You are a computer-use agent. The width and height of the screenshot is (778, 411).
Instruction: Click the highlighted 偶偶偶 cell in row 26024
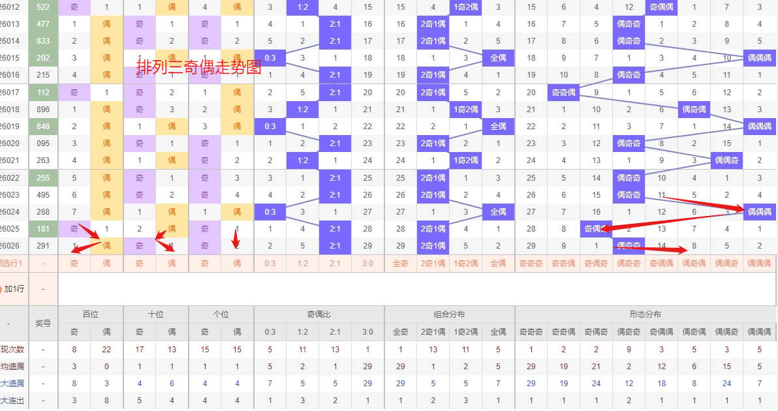point(759,211)
